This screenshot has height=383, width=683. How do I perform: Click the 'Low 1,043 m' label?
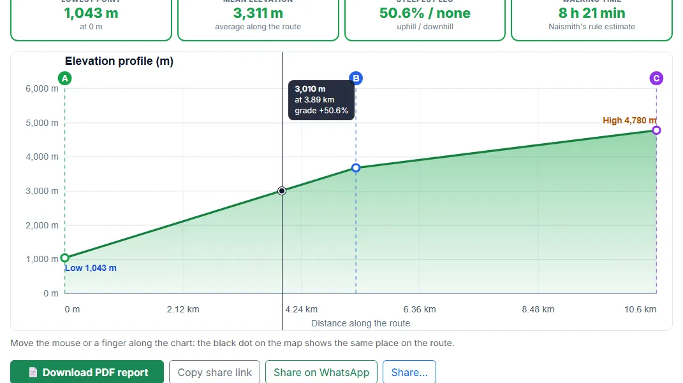(91, 268)
